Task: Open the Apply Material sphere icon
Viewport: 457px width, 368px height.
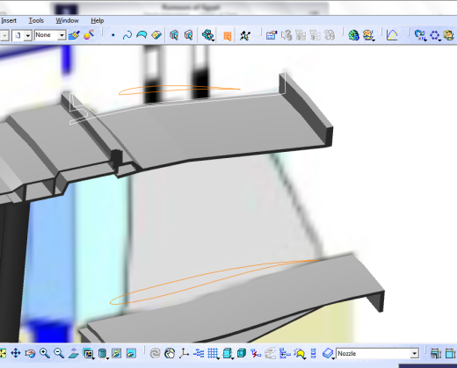Action: pos(89,35)
